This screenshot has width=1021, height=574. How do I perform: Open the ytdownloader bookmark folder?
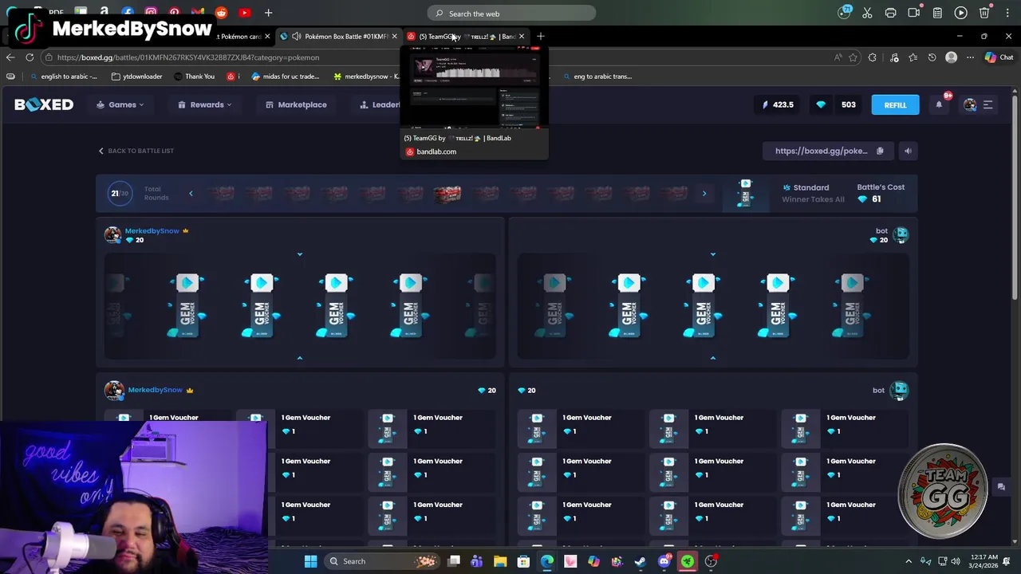(137, 77)
